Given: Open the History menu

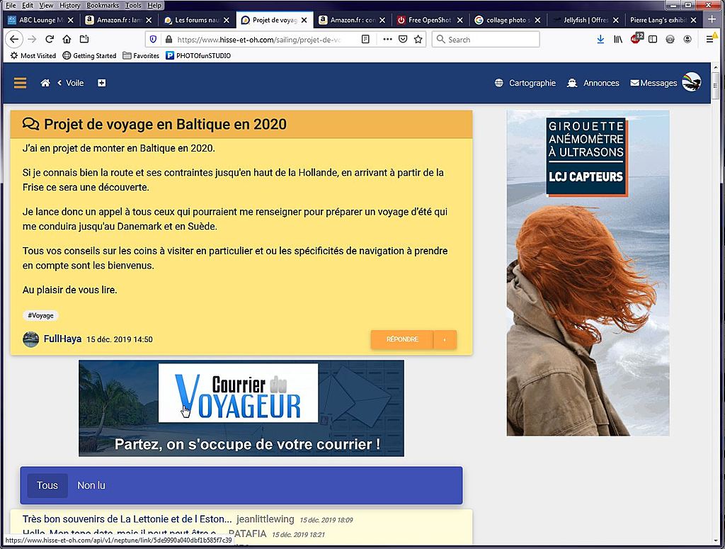Looking at the screenshot, I should click(x=70, y=6).
